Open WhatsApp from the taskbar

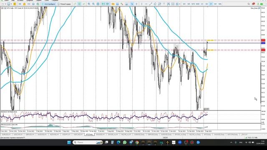(x=125, y=142)
